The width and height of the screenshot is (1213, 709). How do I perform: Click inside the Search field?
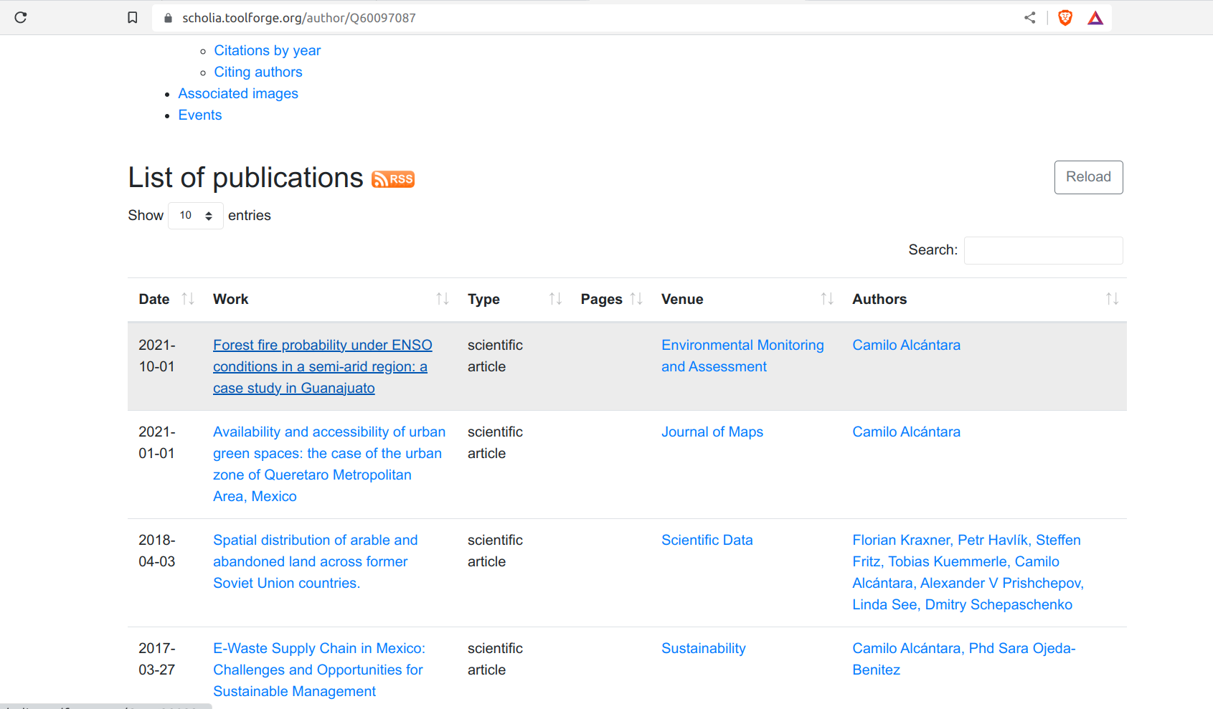(1043, 250)
